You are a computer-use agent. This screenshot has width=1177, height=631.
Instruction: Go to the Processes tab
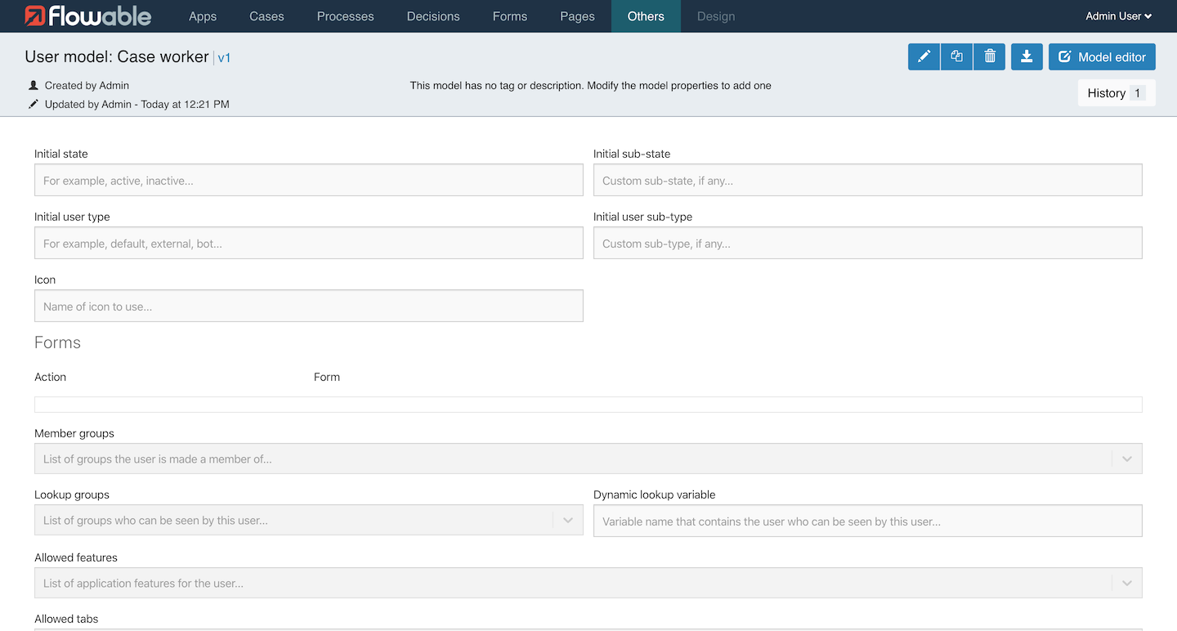click(x=345, y=16)
